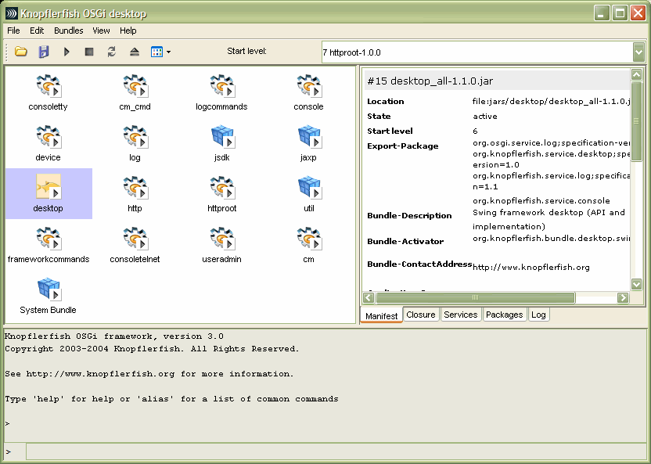Click the save toolbar icon
651x464 pixels.
(44, 52)
